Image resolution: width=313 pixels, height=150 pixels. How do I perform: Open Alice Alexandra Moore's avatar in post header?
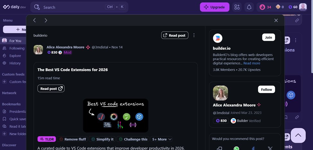tap(38, 50)
